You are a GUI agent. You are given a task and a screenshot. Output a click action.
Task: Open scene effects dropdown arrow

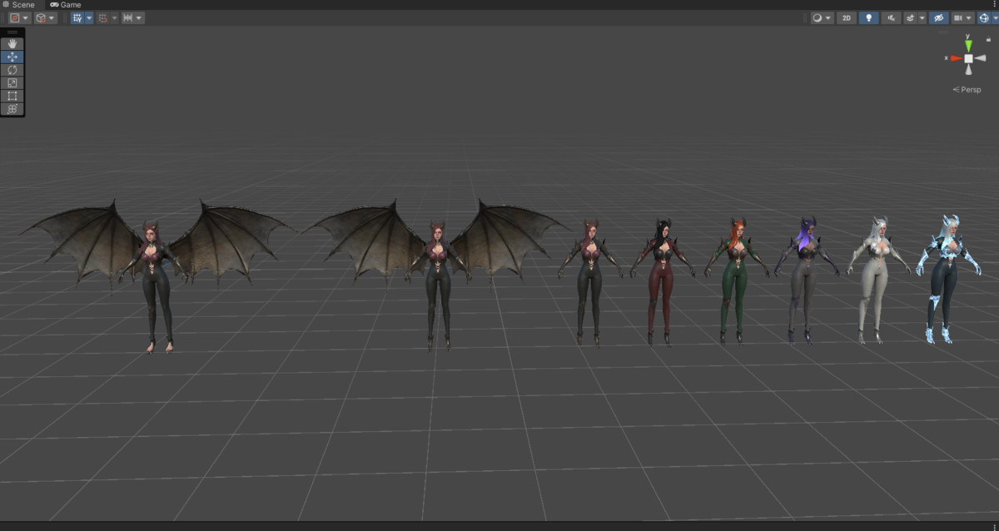click(x=922, y=17)
